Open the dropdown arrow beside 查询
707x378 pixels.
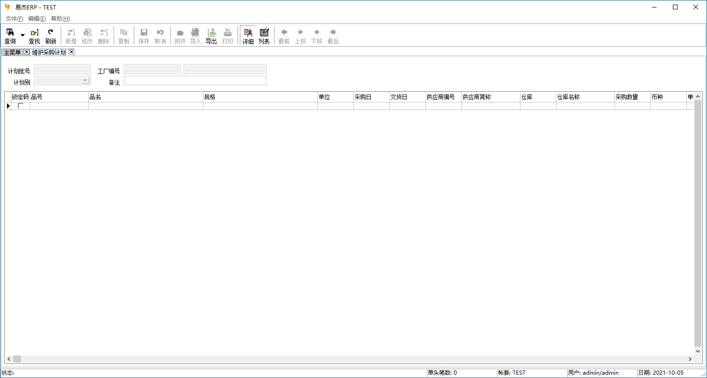(x=22, y=36)
